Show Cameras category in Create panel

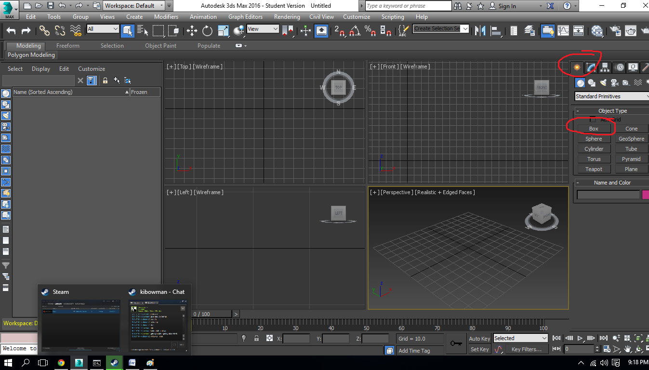[614, 83]
